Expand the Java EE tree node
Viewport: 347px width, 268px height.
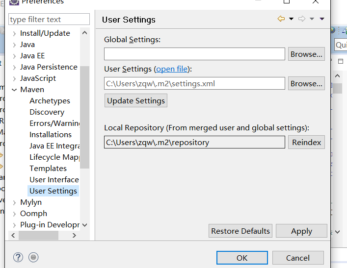pyautogui.click(x=14, y=56)
